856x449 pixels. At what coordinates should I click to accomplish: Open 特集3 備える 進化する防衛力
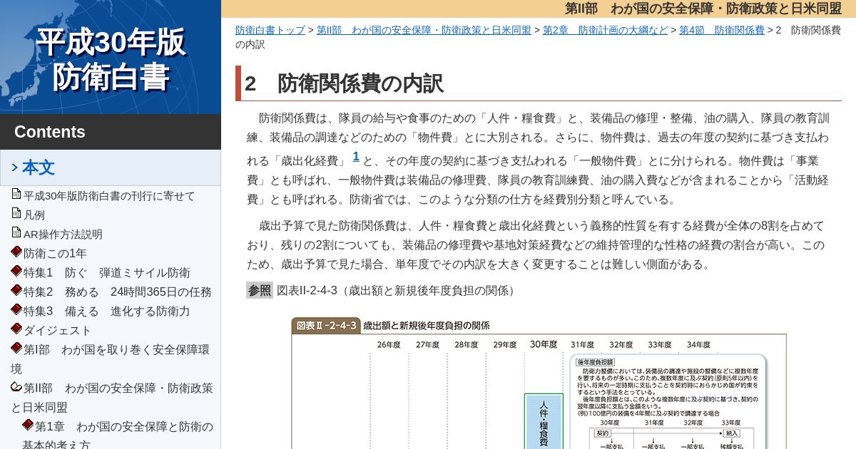click(107, 311)
